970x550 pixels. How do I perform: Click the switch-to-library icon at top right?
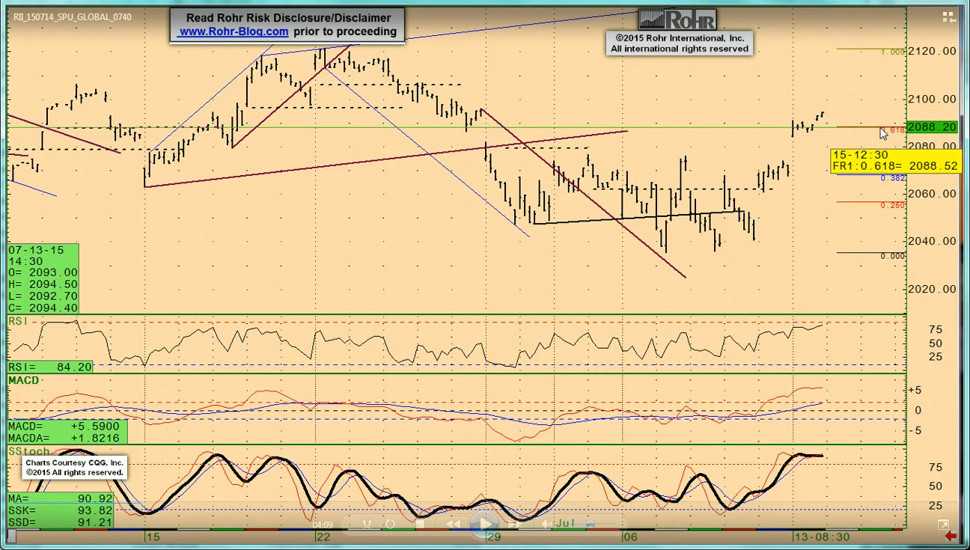[x=948, y=17]
